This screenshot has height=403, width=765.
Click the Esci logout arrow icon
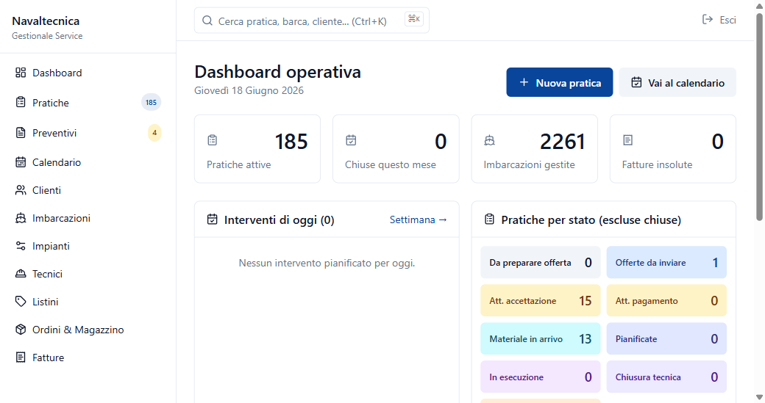[x=708, y=20]
